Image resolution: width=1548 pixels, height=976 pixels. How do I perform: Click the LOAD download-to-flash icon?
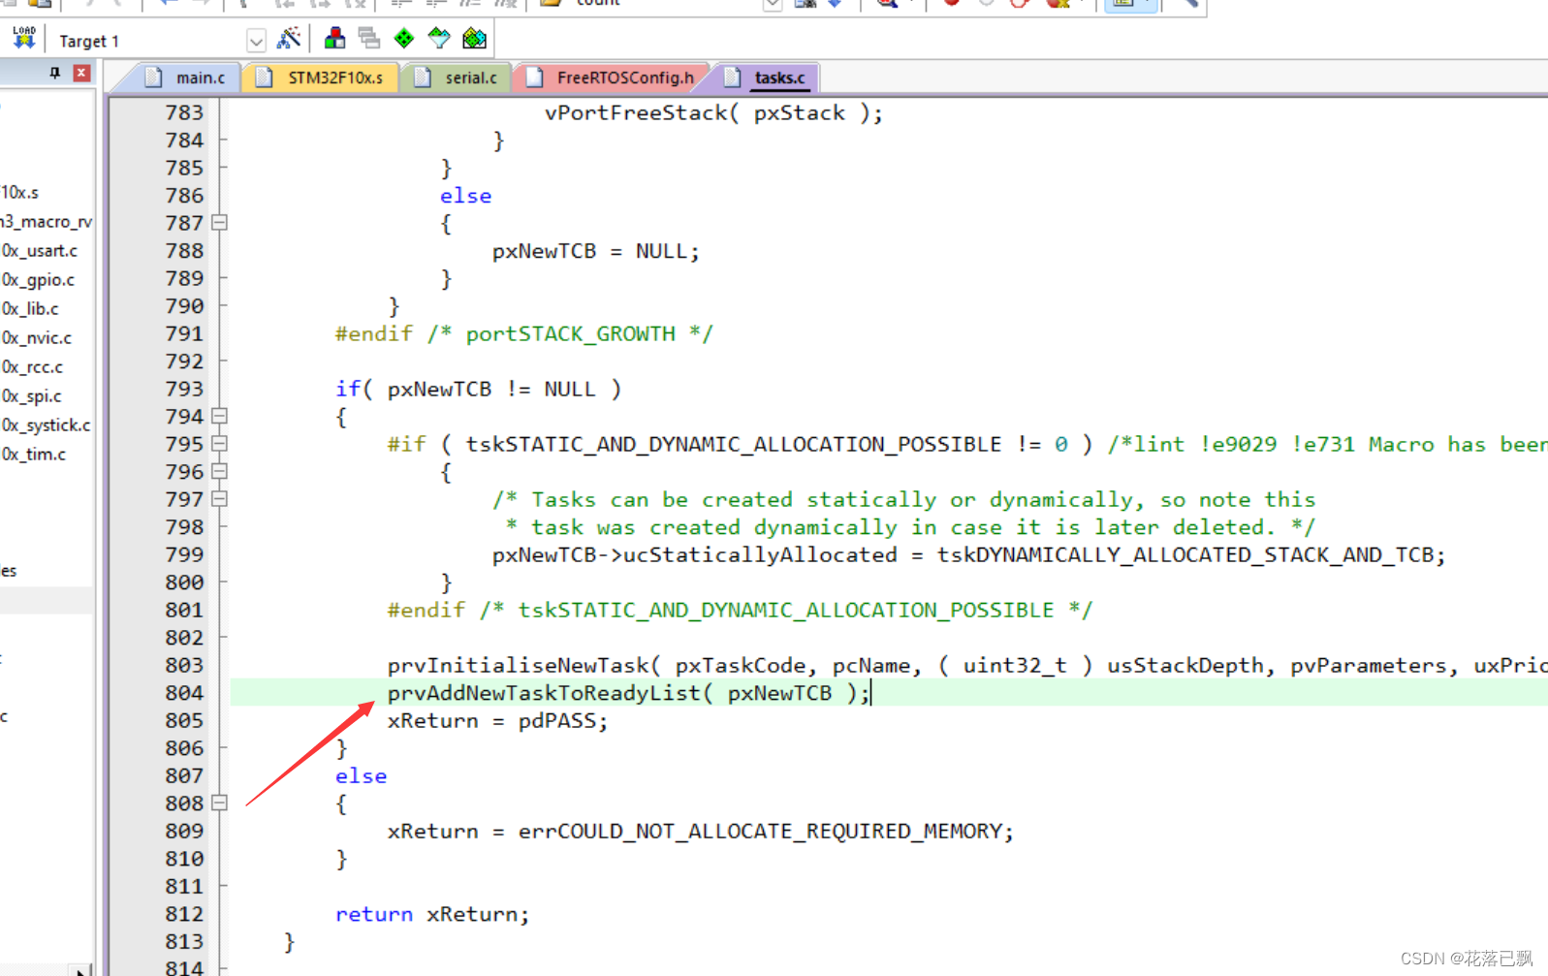[x=24, y=38]
